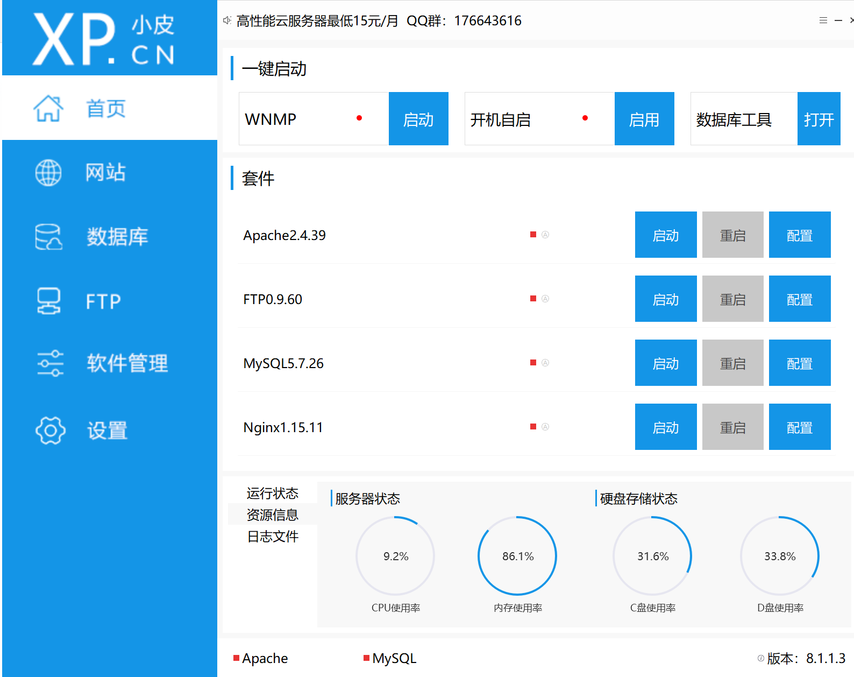
Task: Select the FTP0.9.60 row label
Action: click(273, 299)
